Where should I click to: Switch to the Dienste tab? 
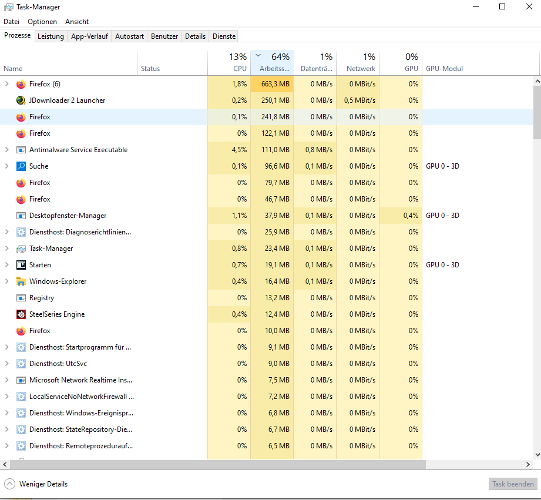click(x=224, y=36)
